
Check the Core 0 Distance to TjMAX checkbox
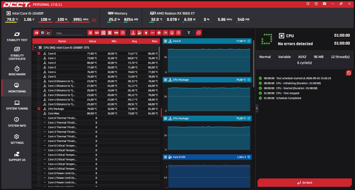39,81
